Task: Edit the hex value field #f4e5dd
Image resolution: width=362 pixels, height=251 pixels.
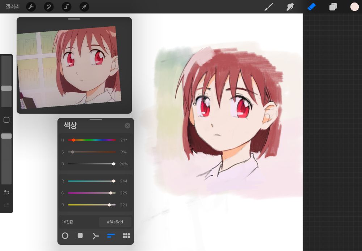Action: point(114,221)
